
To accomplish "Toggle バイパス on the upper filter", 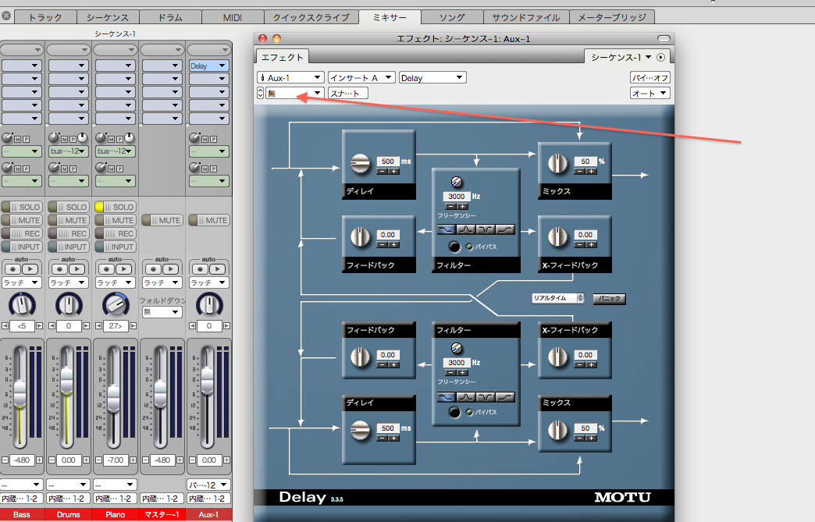I will (x=454, y=247).
